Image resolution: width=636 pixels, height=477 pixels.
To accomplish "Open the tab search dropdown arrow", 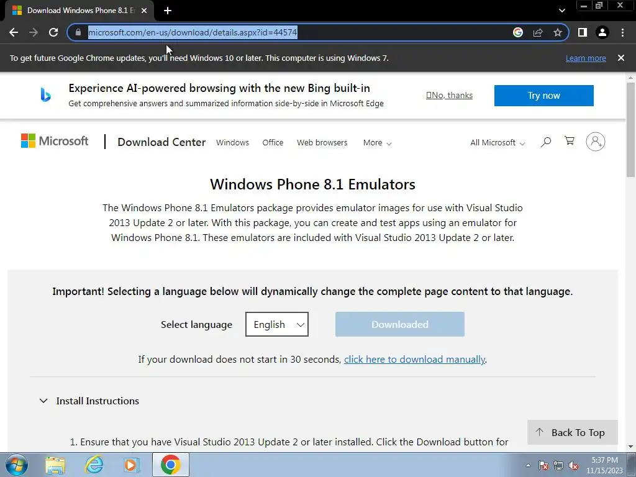I will point(561,11).
